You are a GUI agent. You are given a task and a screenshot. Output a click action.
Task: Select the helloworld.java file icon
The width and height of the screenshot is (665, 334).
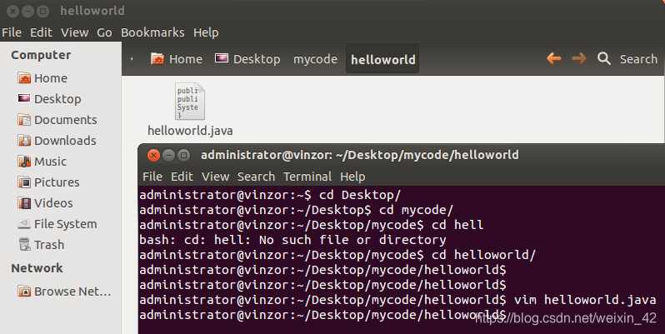[190, 102]
